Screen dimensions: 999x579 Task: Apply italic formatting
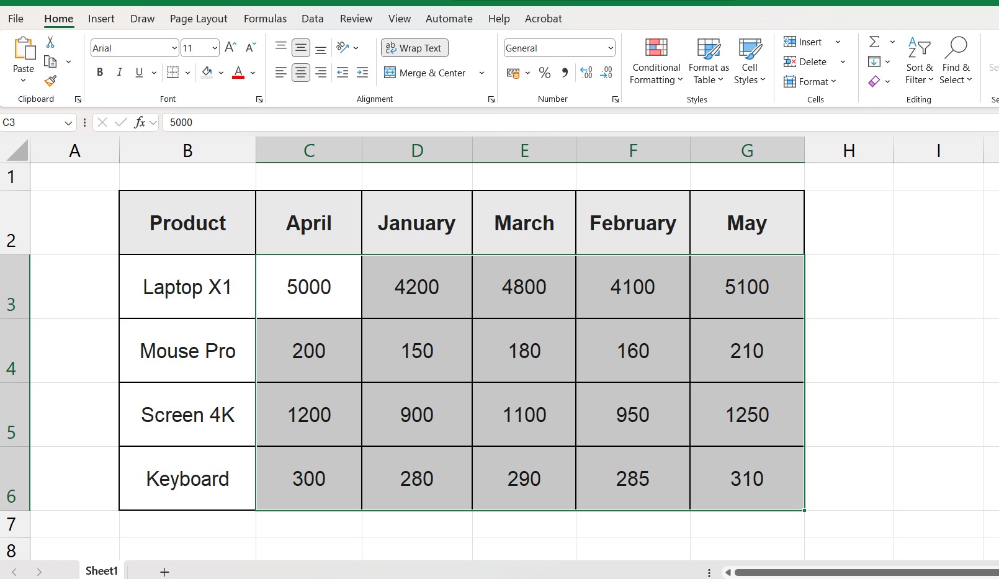click(x=119, y=73)
